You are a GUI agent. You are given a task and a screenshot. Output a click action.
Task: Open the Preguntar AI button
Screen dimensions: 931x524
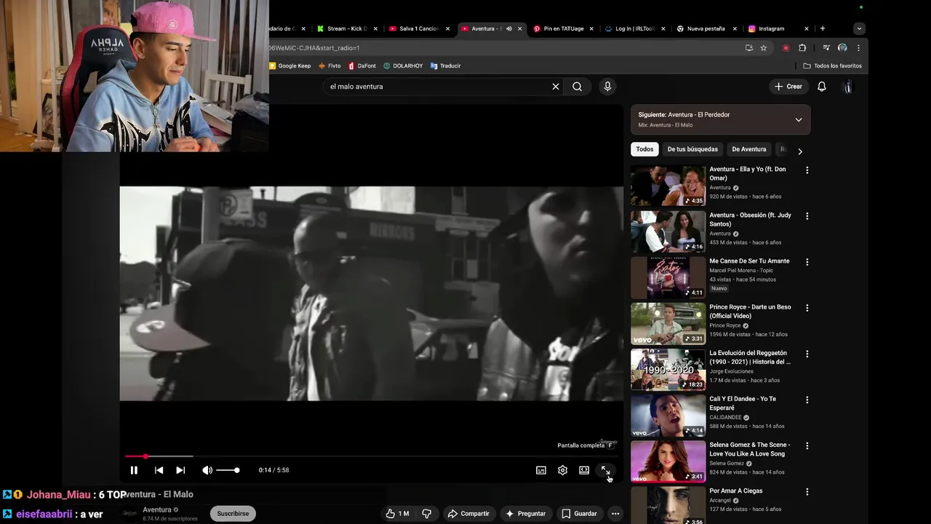tap(526, 514)
